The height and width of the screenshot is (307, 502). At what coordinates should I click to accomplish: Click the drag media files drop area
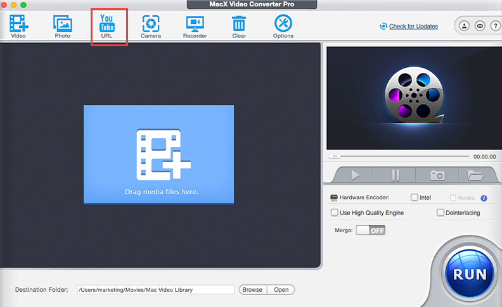point(159,154)
